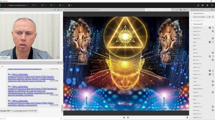Go to the next slide
This screenshot has width=215, height=120.
click(x=128, y=117)
